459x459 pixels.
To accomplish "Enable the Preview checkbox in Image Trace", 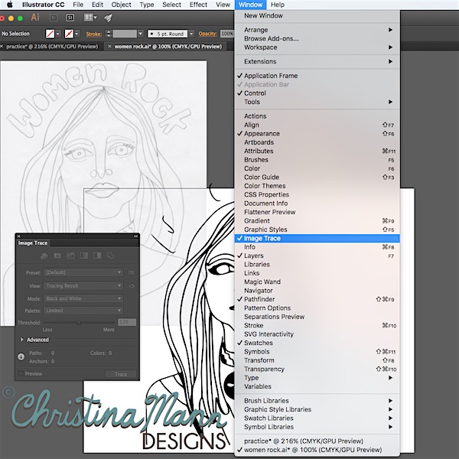I will pyautogui.click(x=21, y=374).
